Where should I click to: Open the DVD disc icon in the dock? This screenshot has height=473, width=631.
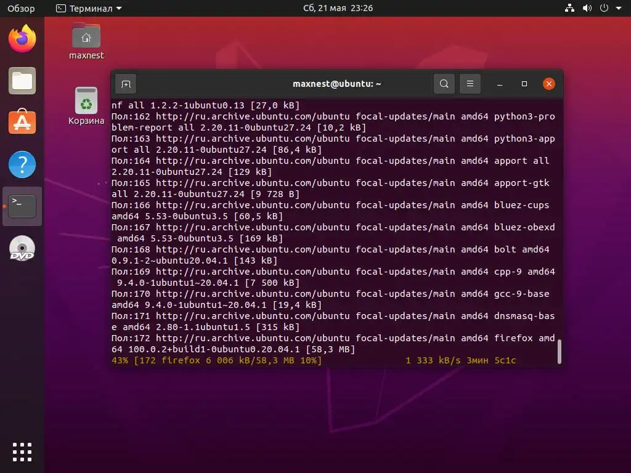pos(22,248)
